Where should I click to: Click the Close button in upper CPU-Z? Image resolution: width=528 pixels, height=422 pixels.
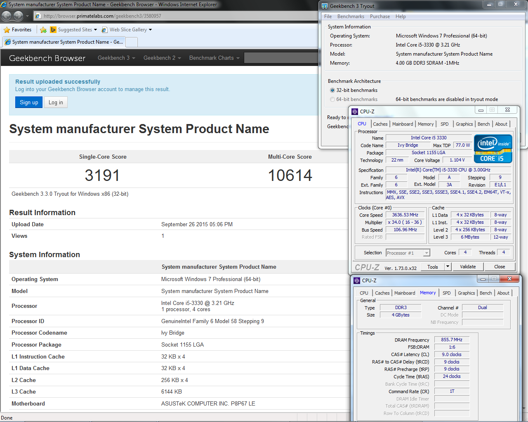click(x=500, y=267)
